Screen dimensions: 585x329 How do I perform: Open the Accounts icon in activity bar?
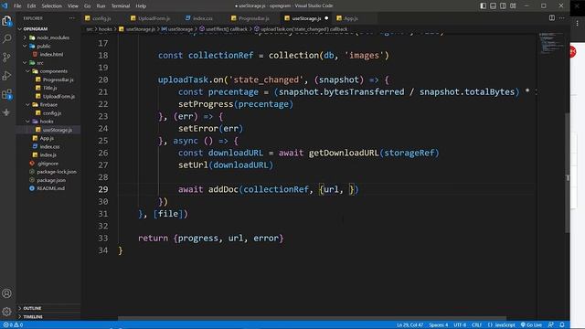[6, 293]
